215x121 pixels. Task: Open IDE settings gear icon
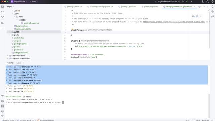click(212, 1)
